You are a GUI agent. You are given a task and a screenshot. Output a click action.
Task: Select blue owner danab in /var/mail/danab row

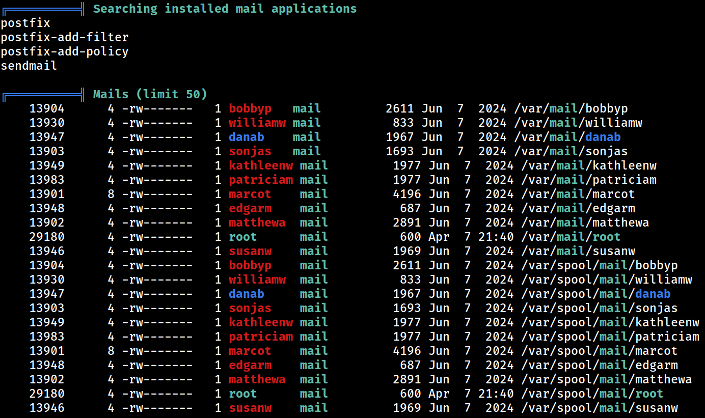coord(247,137)
